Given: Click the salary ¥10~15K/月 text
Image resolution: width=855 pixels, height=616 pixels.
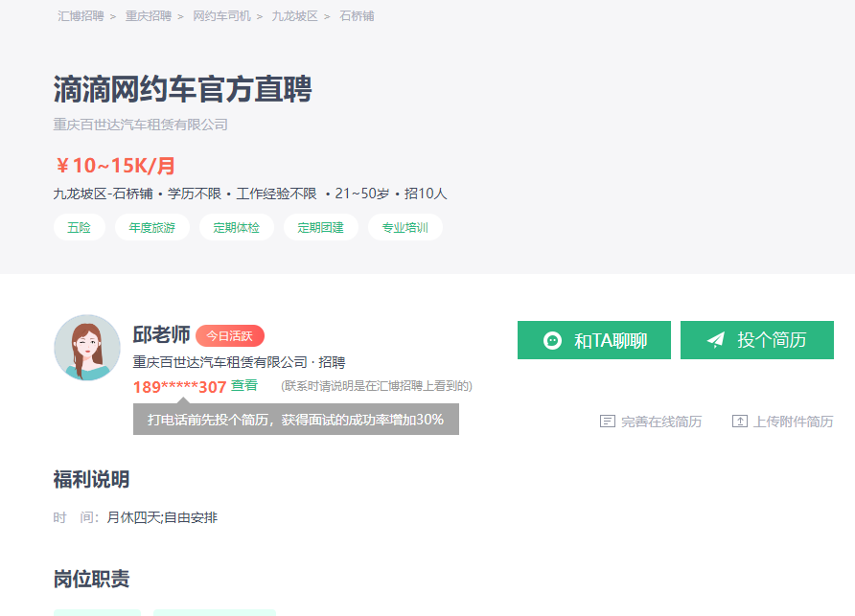Looking at the screenshot, I should [114, 166].
